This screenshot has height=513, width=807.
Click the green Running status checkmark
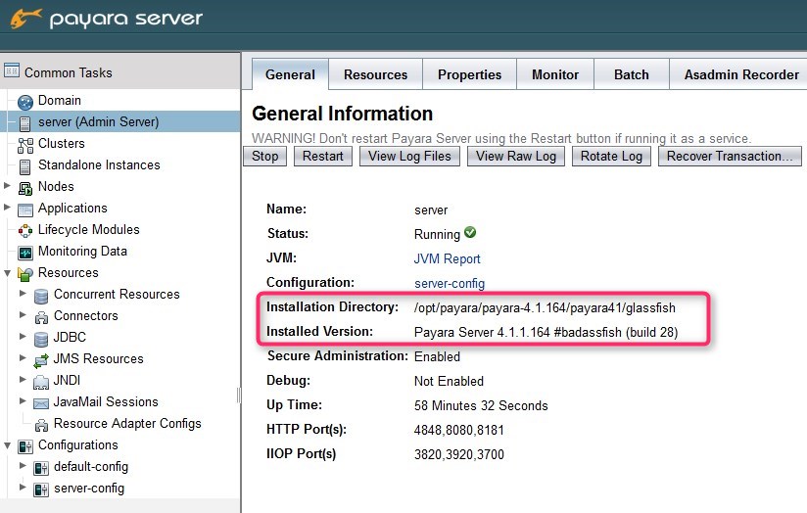pyautogui.click(x=470, y=232)
